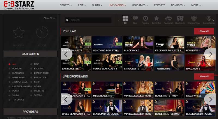Open the Blackjack category icon
The image size is (218, 119).
tap(180, 18)
